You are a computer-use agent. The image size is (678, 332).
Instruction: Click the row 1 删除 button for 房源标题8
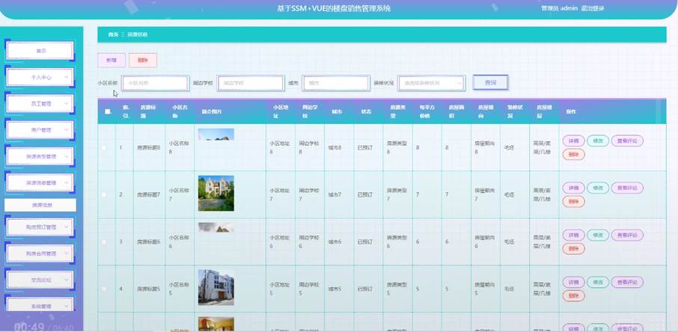click(573, 154)
